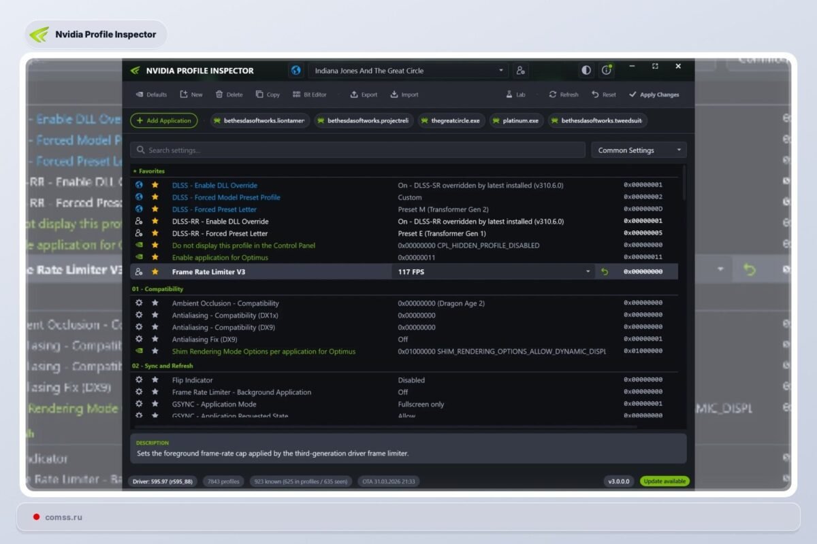Reset the profile settings
Image resolution: width=817 pixels, height=544 pixels.
point(604,95)
